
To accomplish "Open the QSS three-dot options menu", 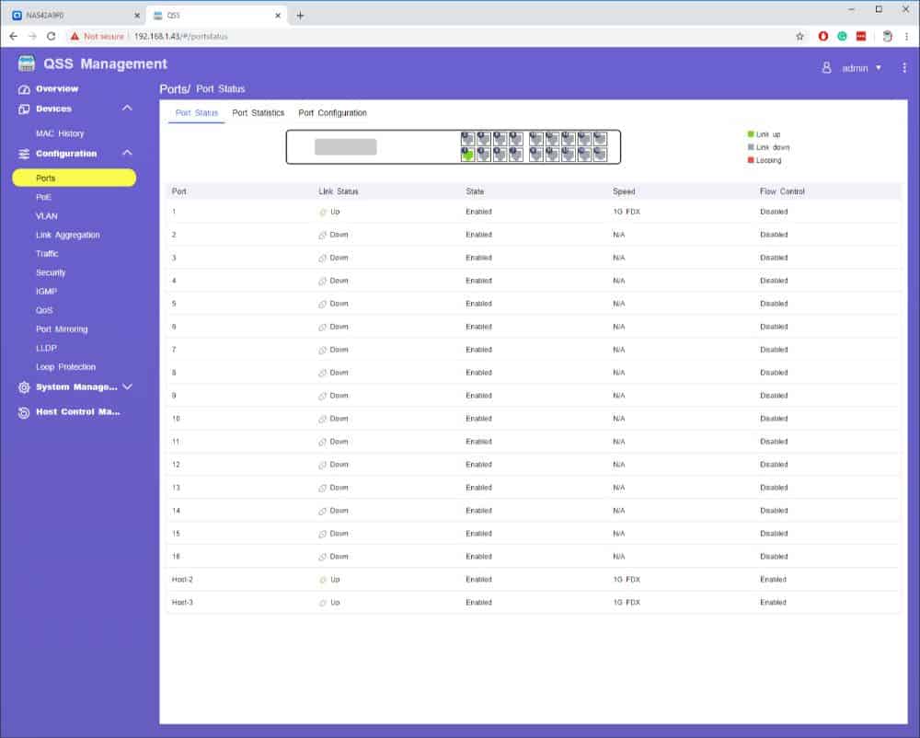I will pos(904,68).
